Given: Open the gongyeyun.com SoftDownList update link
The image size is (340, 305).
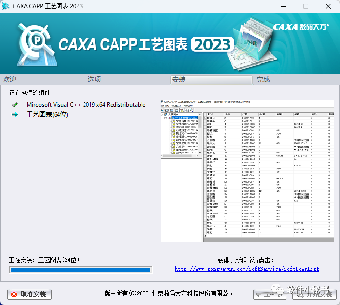Looking at the screenshot, I should [x=247, y=269].
